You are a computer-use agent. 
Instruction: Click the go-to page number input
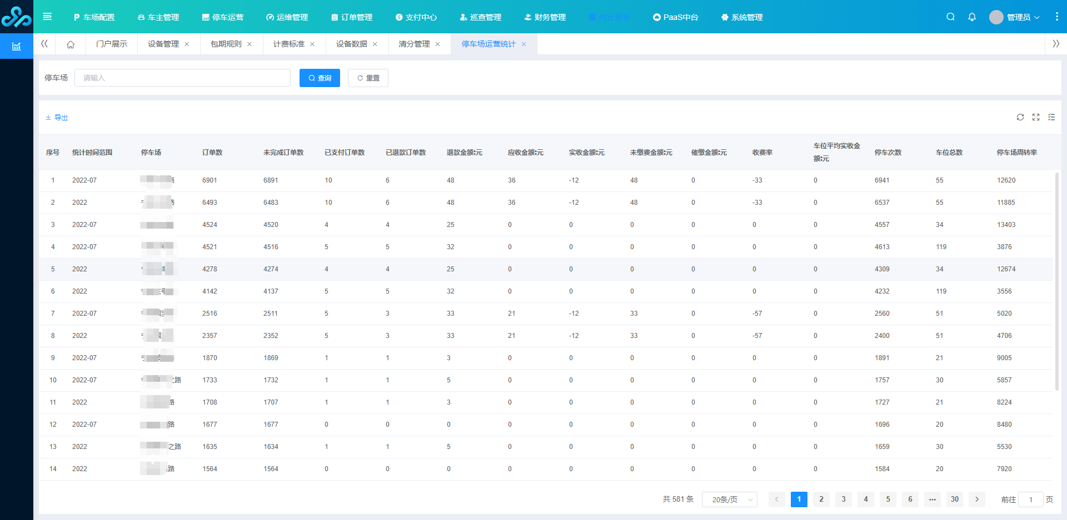[1031, 499]
